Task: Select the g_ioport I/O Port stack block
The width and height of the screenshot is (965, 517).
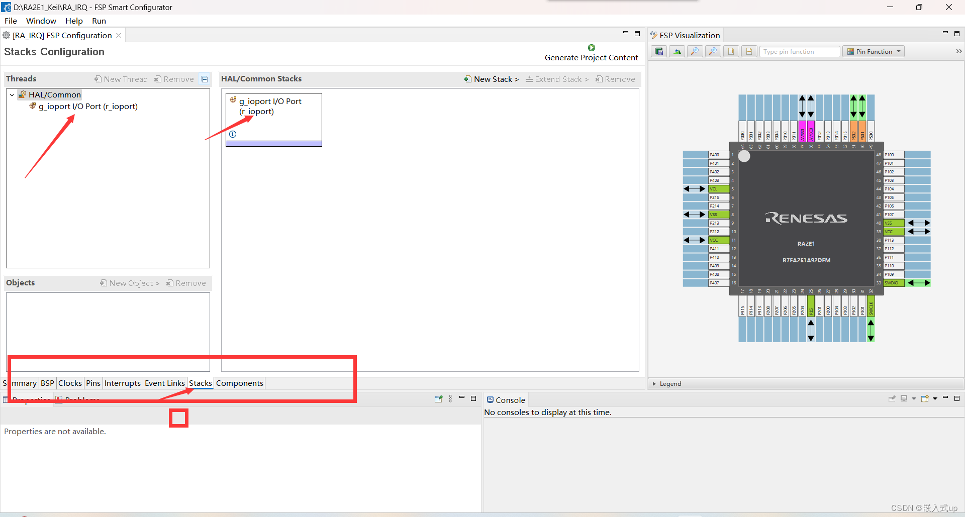Action: [x=274, y=120]
